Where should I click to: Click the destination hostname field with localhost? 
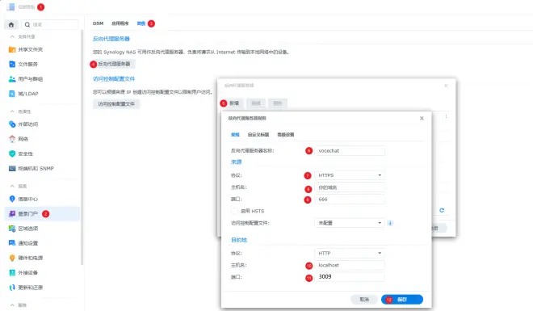point(350,265)
